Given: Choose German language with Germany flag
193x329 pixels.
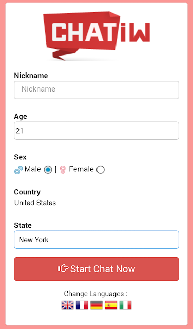Looking at the screenshot, I should pos(96,305).
